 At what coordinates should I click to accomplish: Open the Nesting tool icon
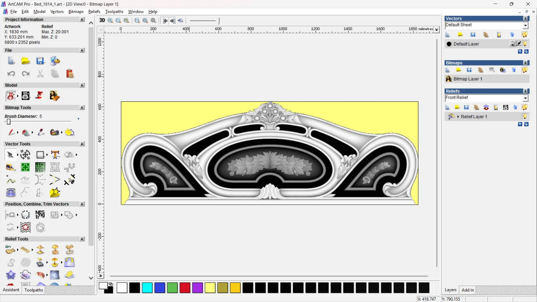(x=40, y=214)
